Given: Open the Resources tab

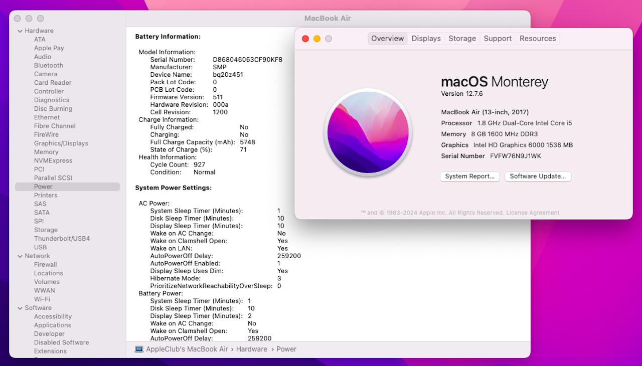Looking at the screenshot, I should (538, 39).
